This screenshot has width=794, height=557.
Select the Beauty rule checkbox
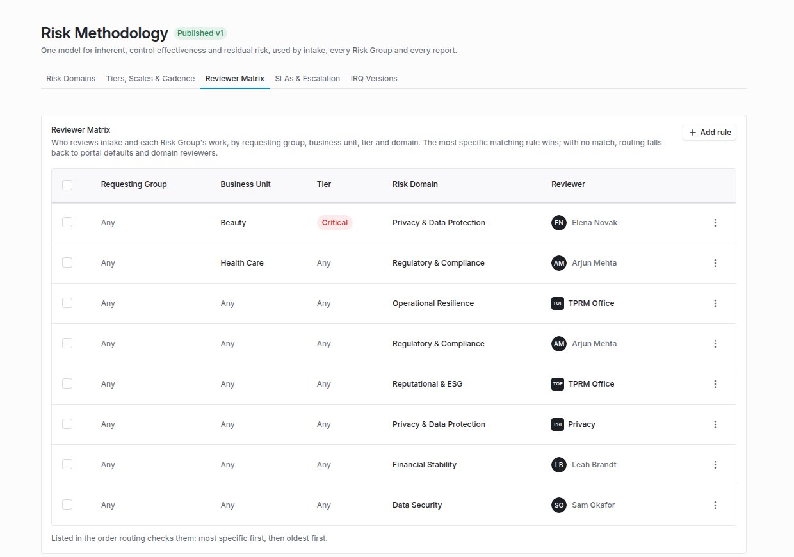[67, 222]
